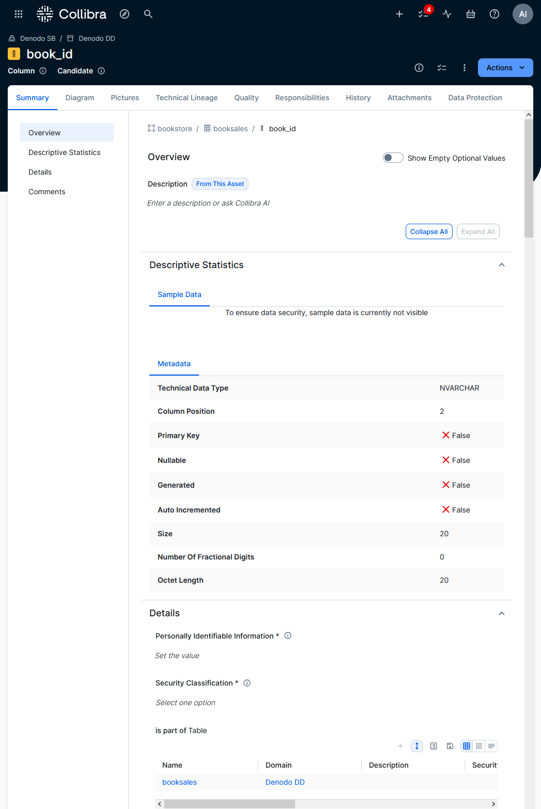Click the info icon next to Column

[43, 71]
